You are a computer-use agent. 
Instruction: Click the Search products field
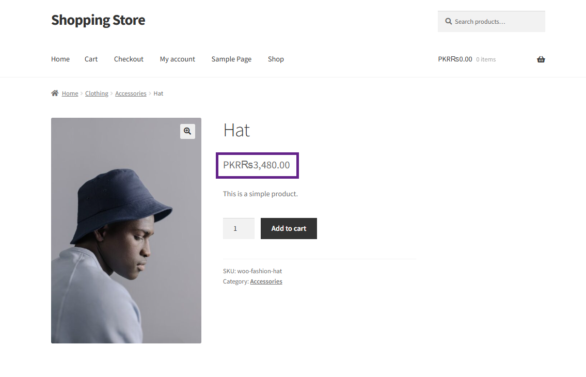click(491, 21)
